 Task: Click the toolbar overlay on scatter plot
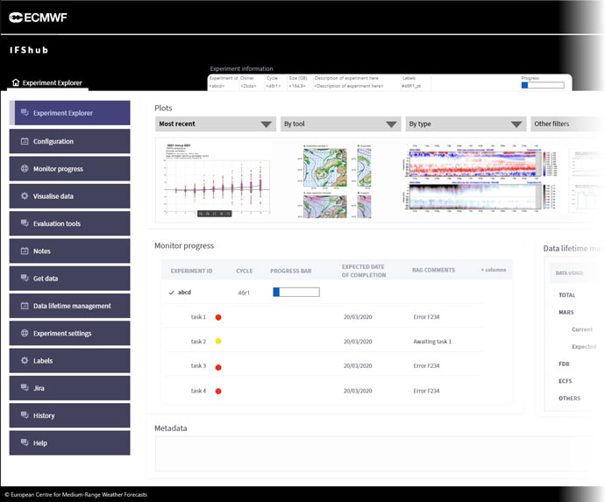(215, 213)
